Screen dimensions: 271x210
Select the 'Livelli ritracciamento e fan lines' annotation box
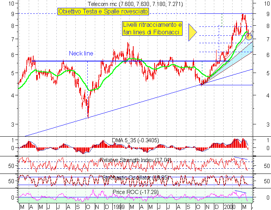pos(152,28)
